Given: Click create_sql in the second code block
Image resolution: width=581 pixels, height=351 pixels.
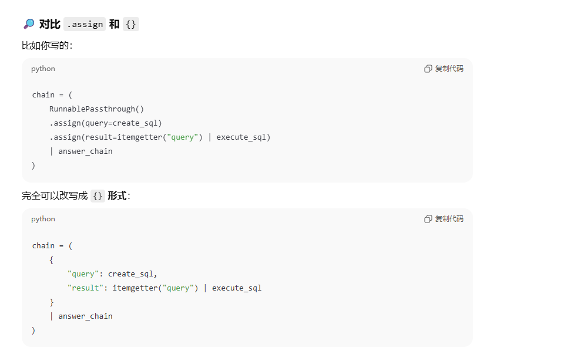Looking at the screenshot, I should click(x=130, y=274).
